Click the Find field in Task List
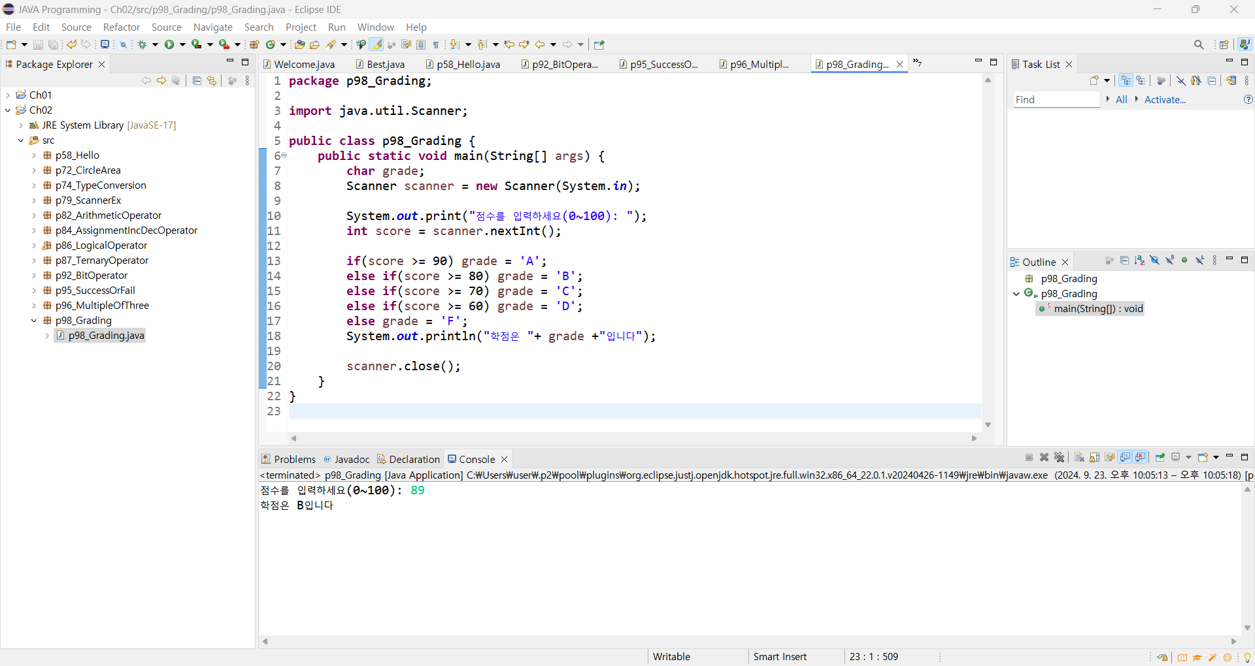Screen dimensions: 1255x666 click(1056, 99)
